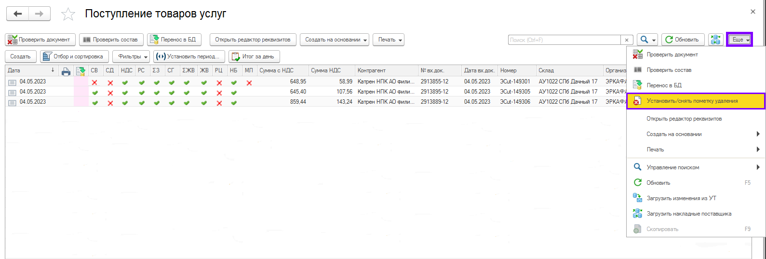Click the Обновить toolbar button
This screenshot has width=766, height=259.
pos(683,40)
